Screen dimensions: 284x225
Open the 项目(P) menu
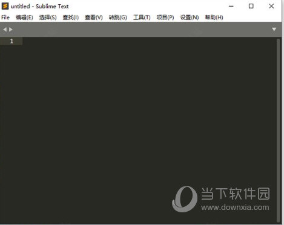click(x=165, y=17)
